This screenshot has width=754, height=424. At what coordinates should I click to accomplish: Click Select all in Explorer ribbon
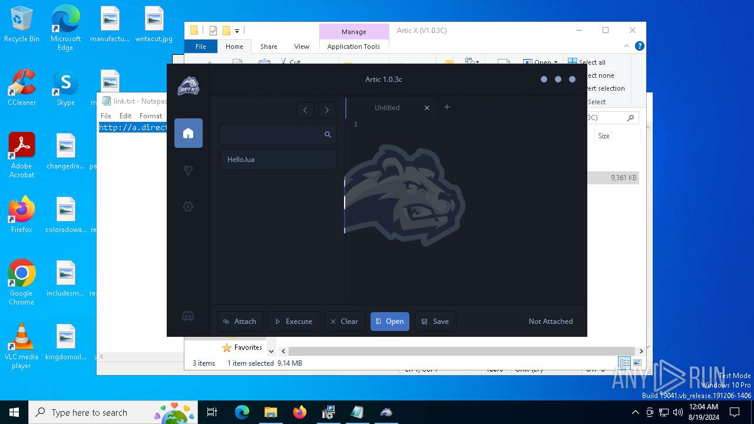pos(587,62)
